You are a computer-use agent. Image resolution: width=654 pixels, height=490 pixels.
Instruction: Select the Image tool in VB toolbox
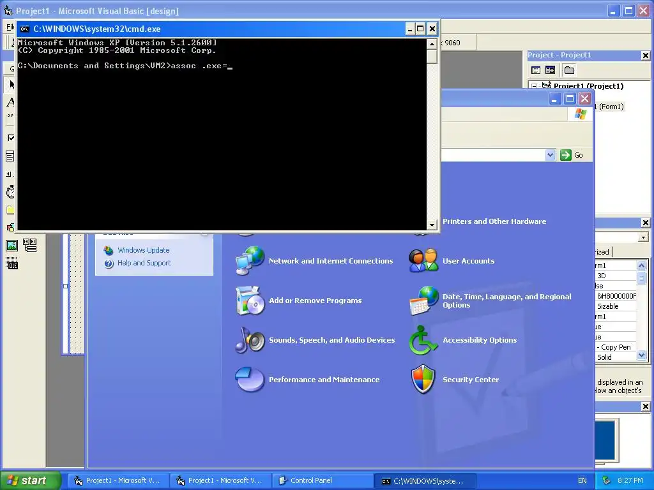(11, 246)
